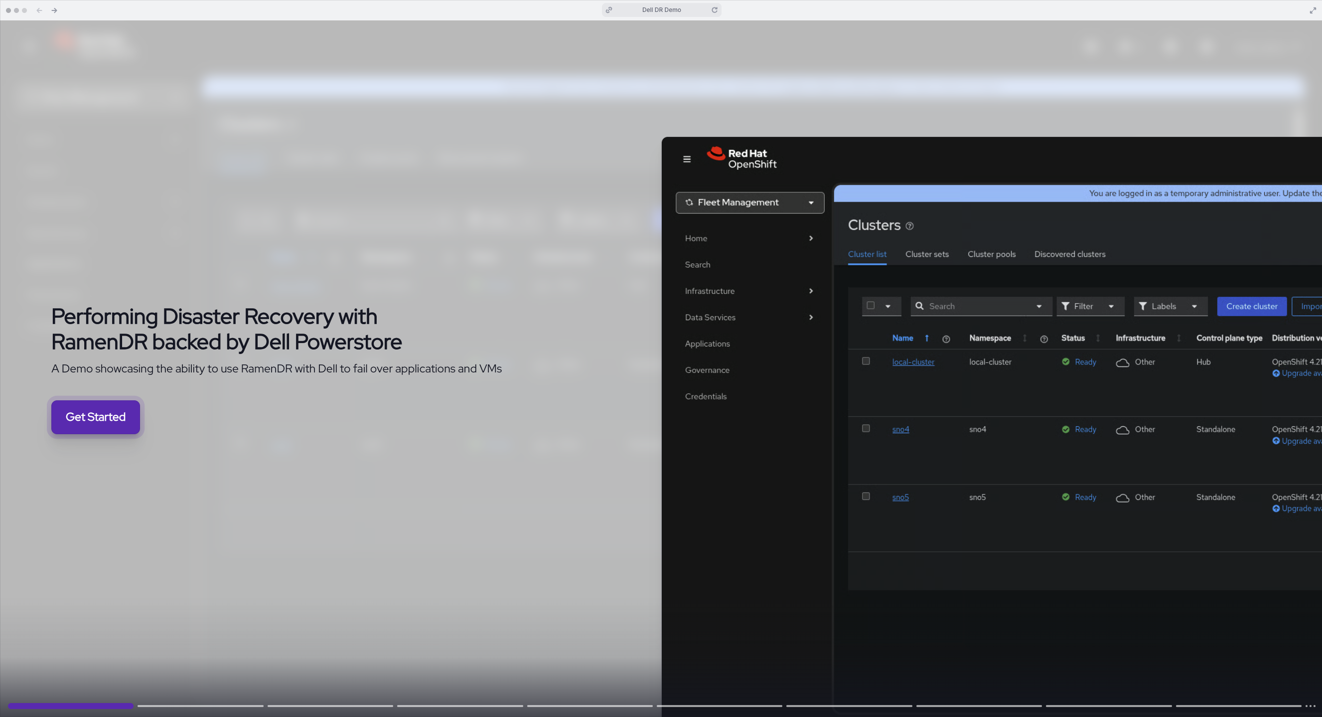
Task: Click the link icon in address bar
Action: (x=608, y=10)
